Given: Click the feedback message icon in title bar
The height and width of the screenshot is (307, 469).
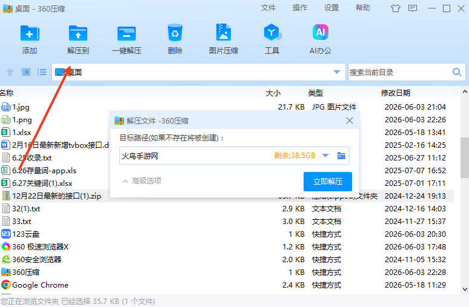Looking at the screenshot, I should pos(413,8).
